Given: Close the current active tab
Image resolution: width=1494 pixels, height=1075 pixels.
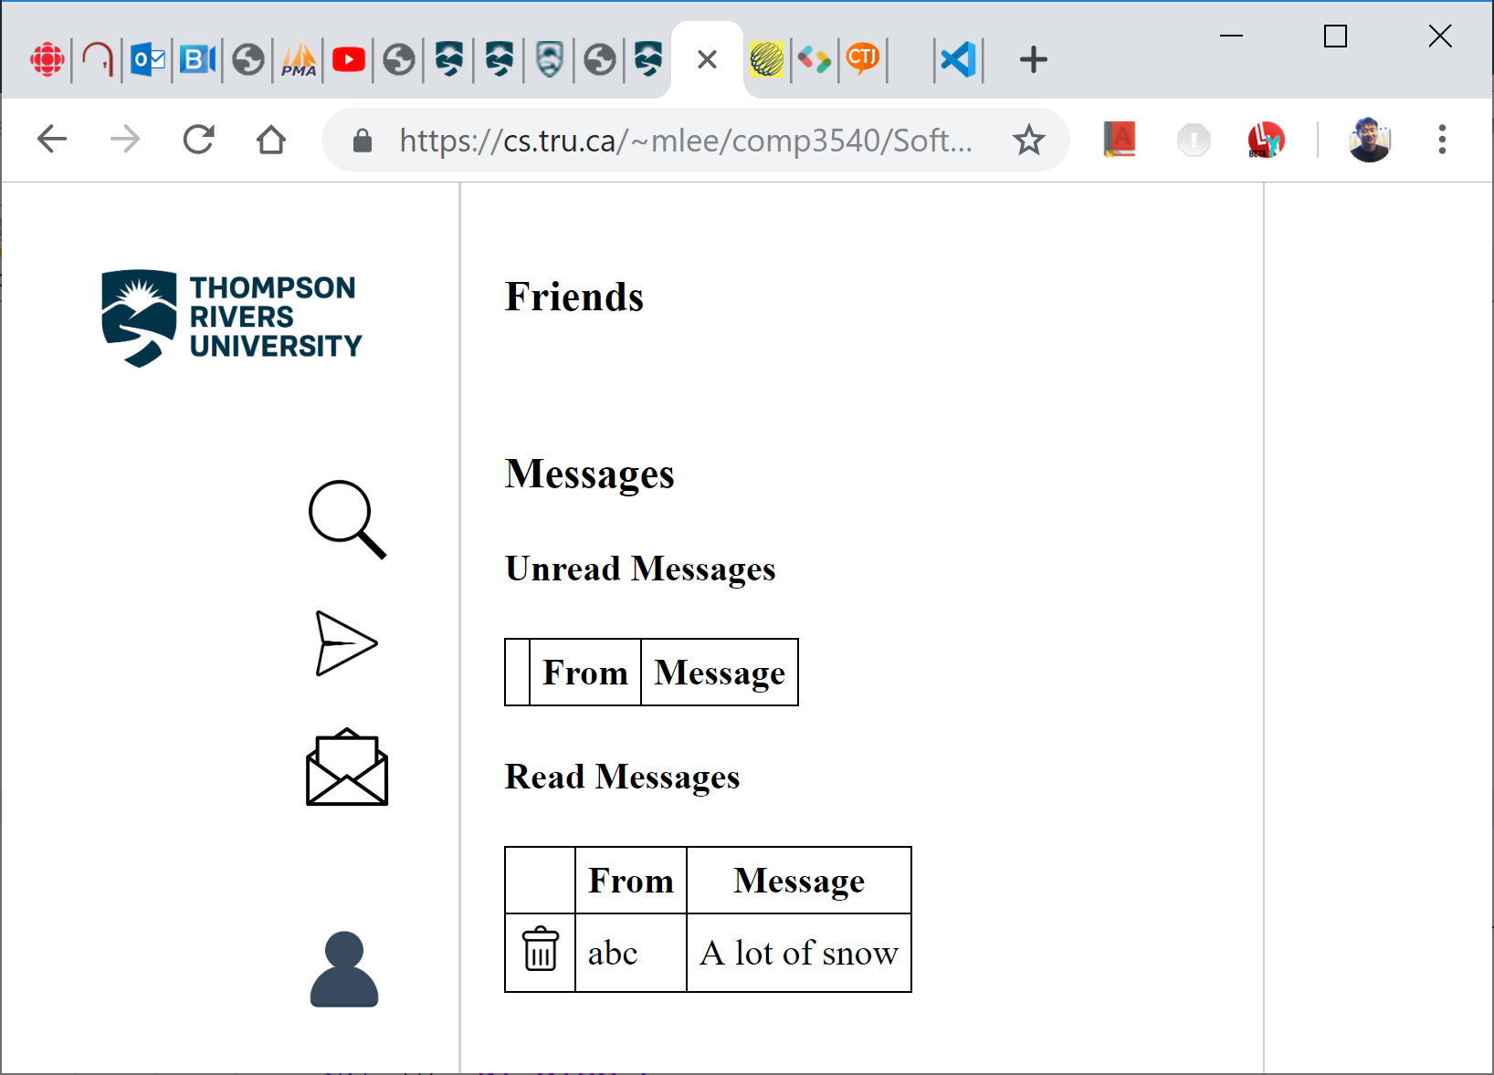Looking at the screenshot, I should click(x=707, y=60).
